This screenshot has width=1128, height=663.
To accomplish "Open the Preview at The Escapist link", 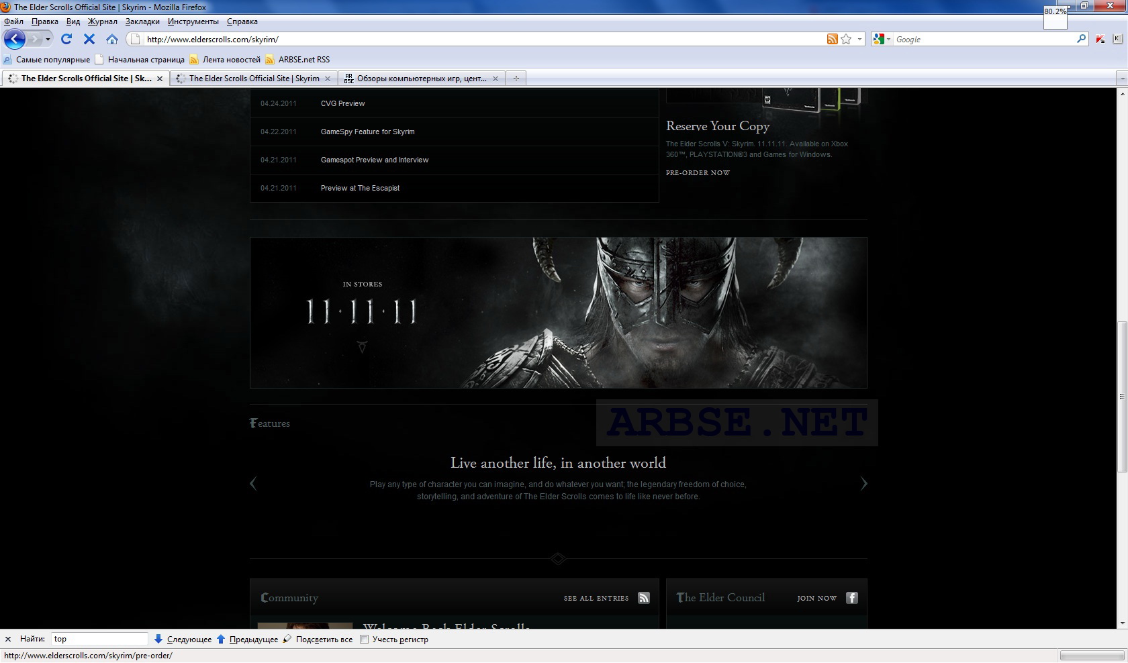I will click(x=360, y=188).
